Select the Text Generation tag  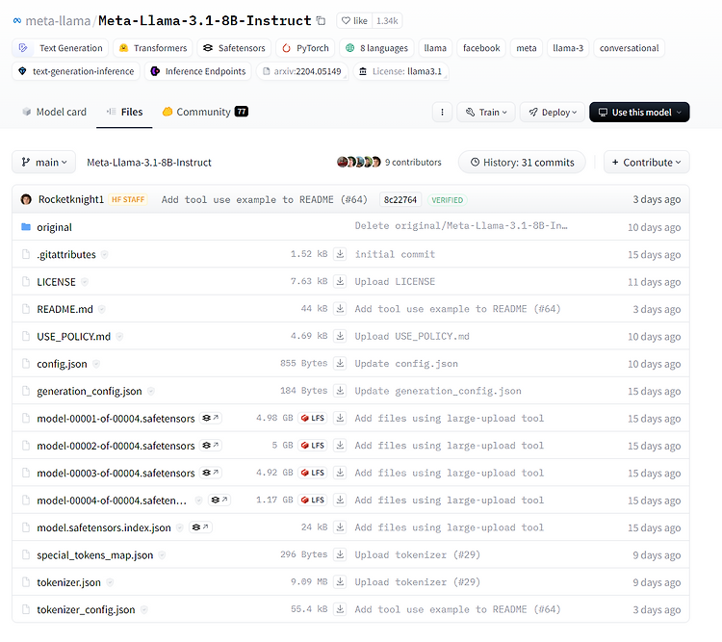pos(61,48)
